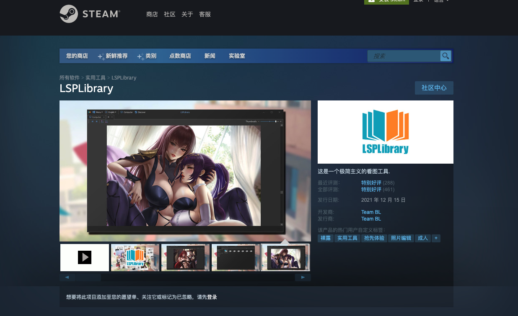The image size is (518, 316).
Task: Open the publisher Team BL link
Action: (x=371, y=219)
